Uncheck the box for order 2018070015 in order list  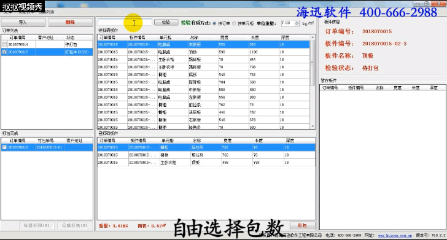coord(4,52)
